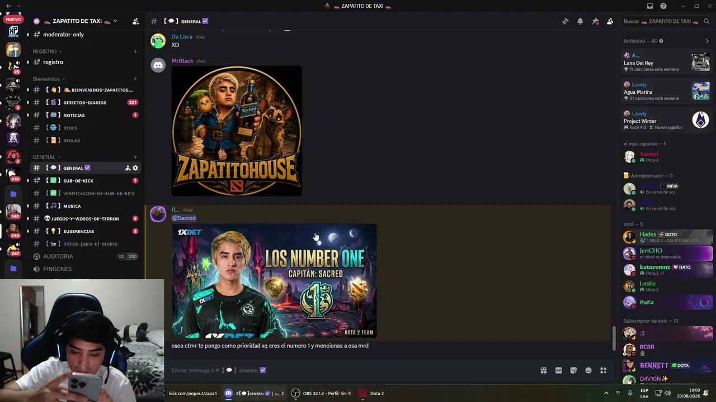This screenshot has width=716, height=402.
Task: Open the Lana Del Rey activity card
Action: [x=666, y=63]
